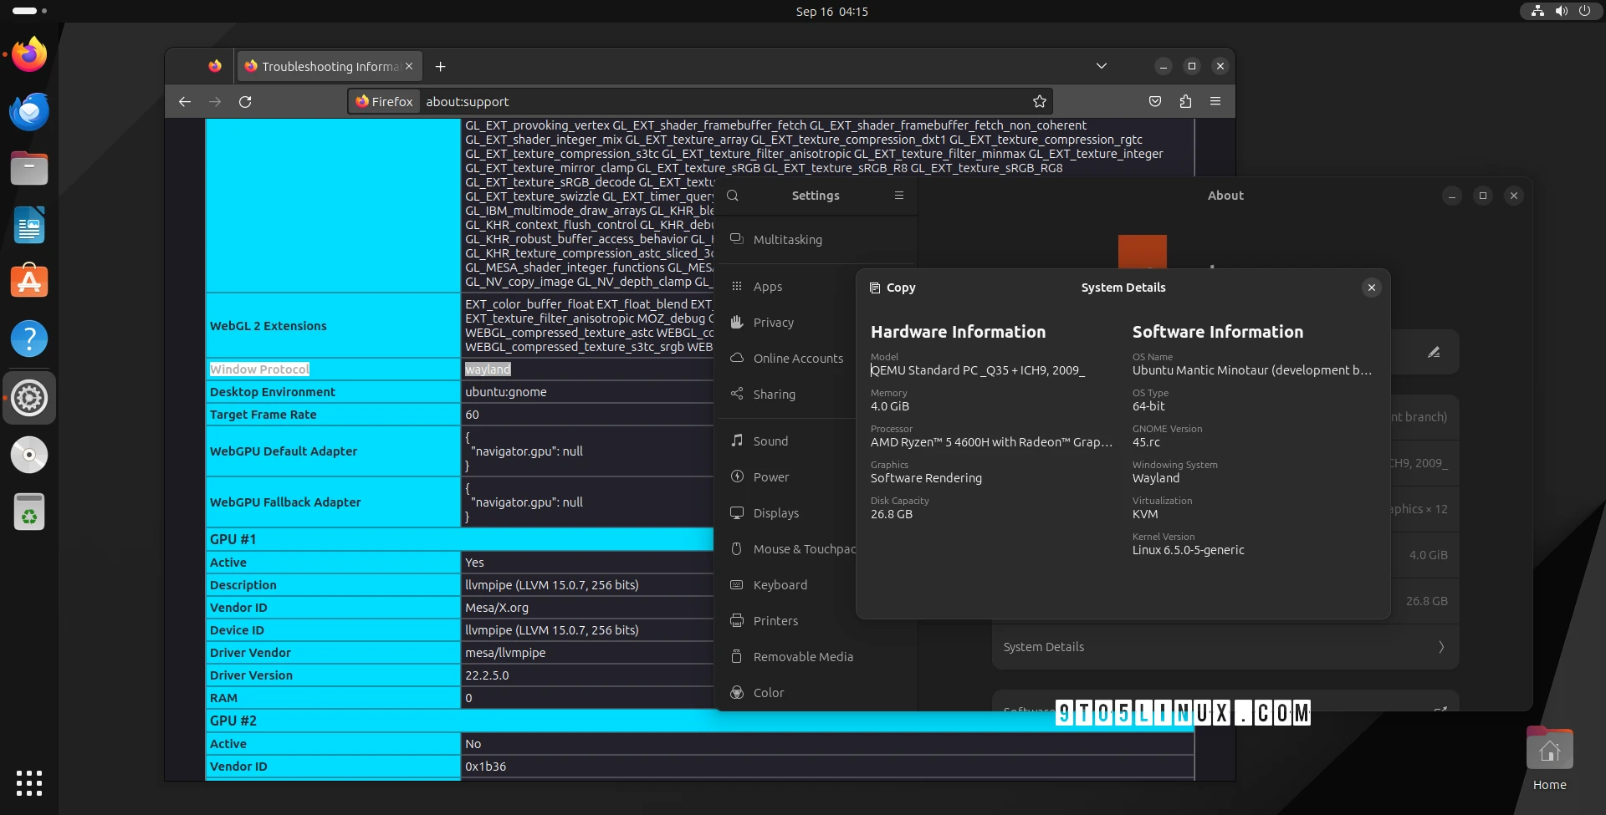Reload the about:support page
This screenshot has width=1606, height=815.
246,101
